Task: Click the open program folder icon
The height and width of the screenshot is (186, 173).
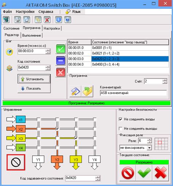Action: 88,91
